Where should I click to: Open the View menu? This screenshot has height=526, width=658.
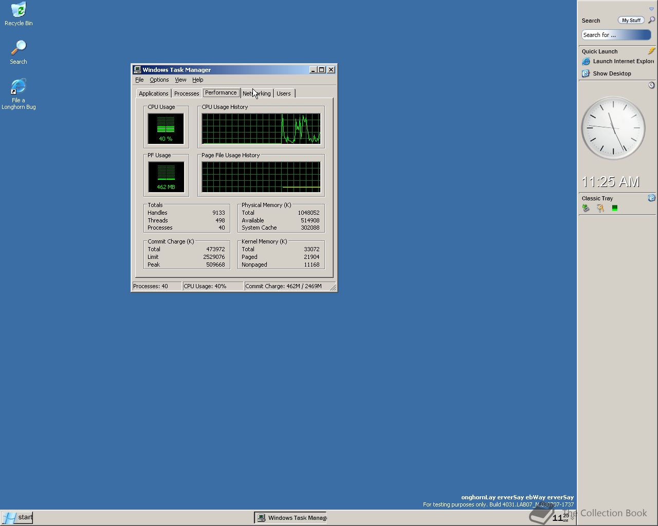tap(180, 80)
